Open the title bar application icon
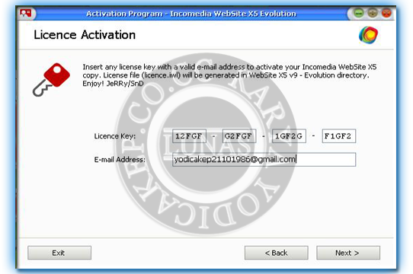The width and height of the screenshot is (413, 274). pyautogui.click(x=26, y=13)
